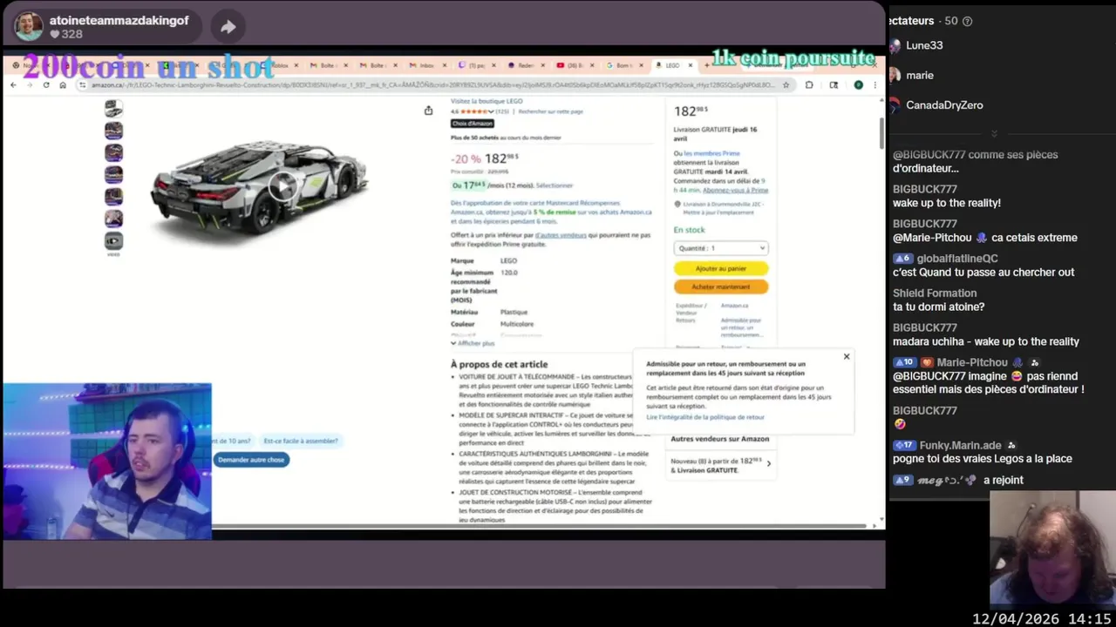Click chat username Funky.Marin.ade

960,445
